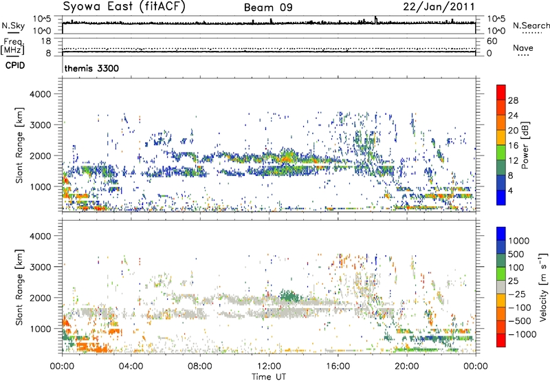The height and width of the screenshot is (381, 550).
Task: Click the "4000" tick in the power panel
Action: [40, 94]
